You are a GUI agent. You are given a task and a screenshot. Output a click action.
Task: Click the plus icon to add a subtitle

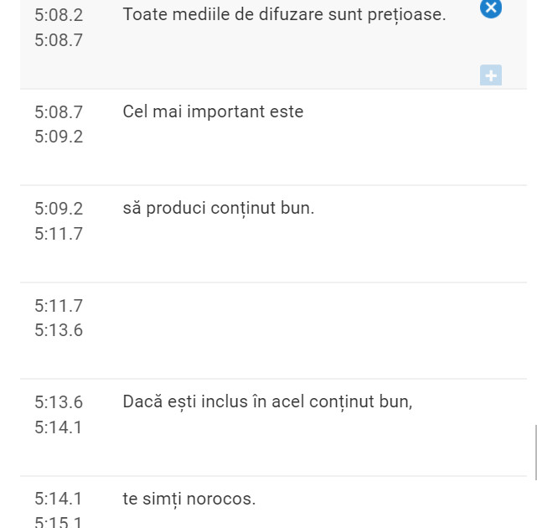coord(491,75)
